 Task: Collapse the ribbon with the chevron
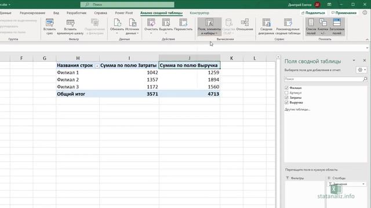[367, 39]
